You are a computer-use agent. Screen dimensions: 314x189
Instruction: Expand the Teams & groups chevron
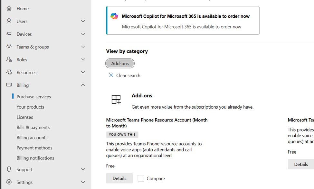point(83,47)
